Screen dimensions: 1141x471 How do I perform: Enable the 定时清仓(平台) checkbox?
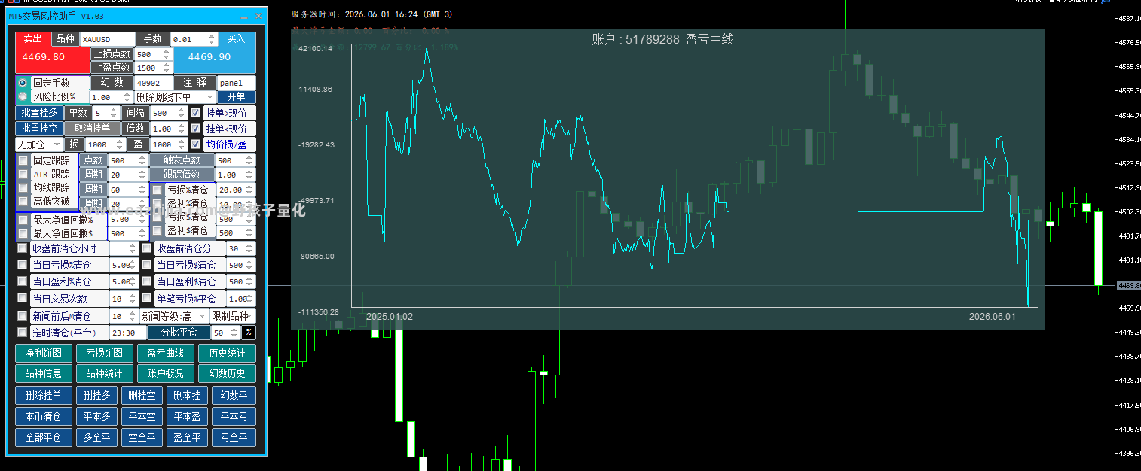click(x=23, y=333)
